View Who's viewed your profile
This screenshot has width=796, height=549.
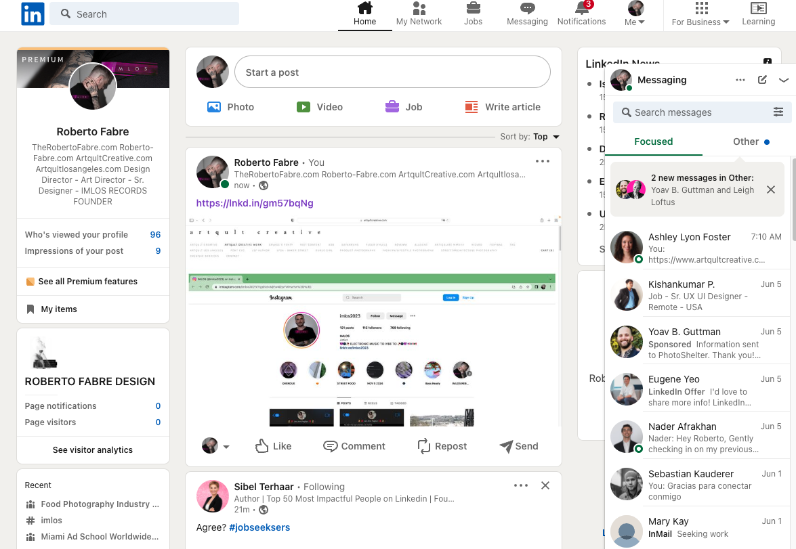93,234
